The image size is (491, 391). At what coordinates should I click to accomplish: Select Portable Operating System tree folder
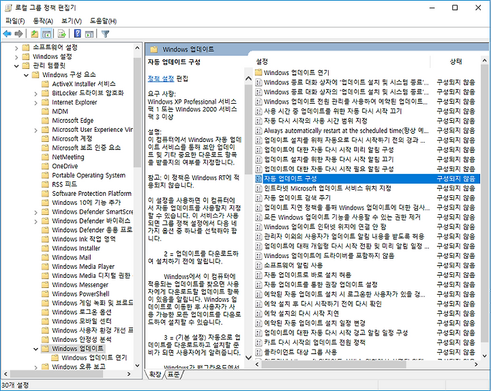point(89,175)
